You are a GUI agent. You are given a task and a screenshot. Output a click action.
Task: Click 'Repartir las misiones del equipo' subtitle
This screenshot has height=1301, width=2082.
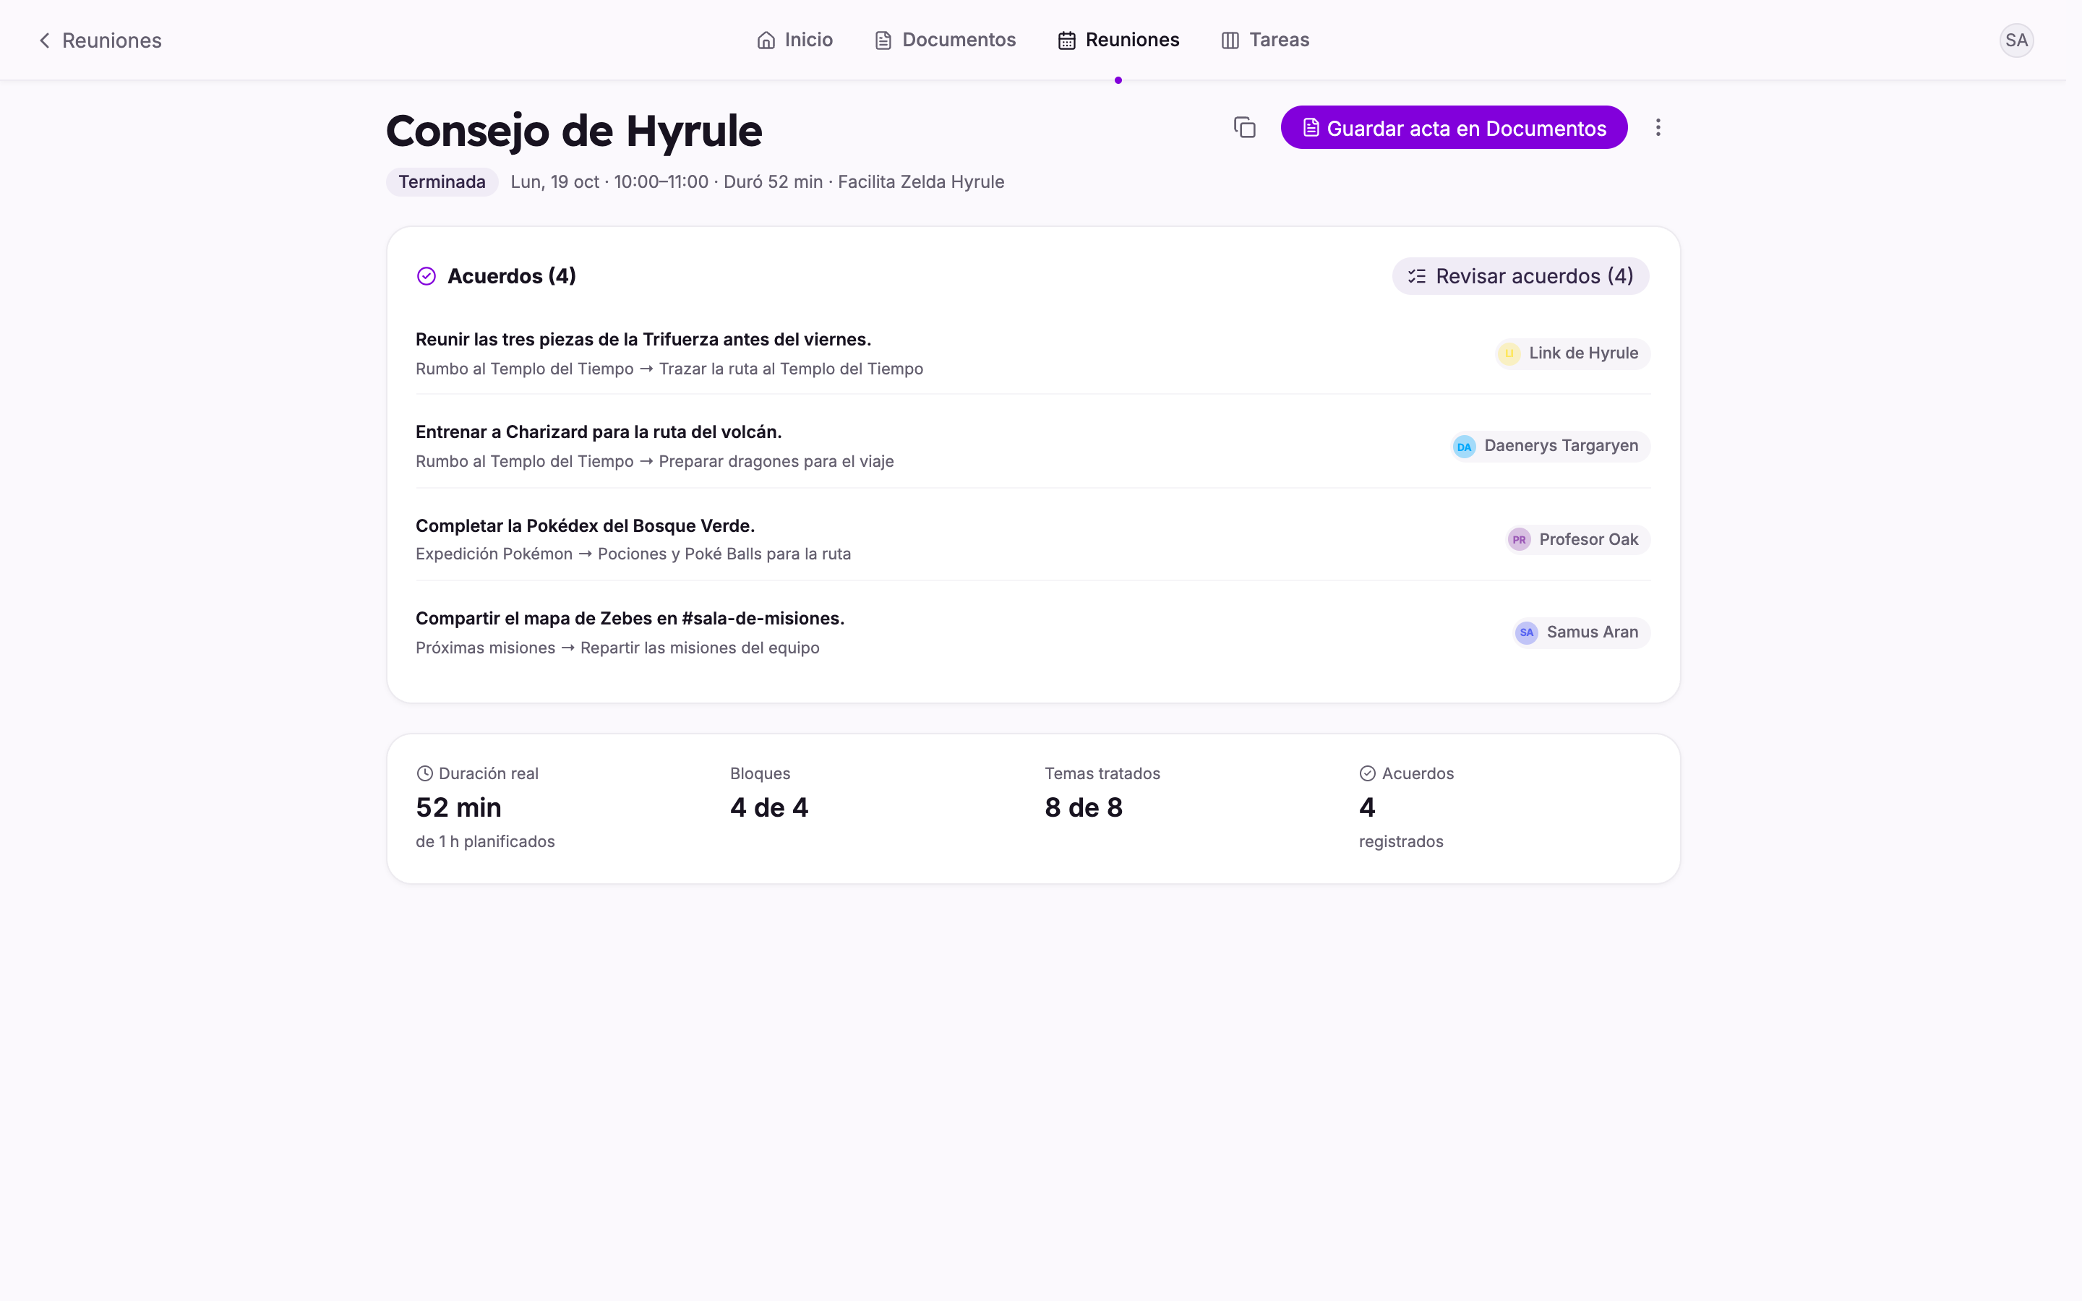point(700,648)
